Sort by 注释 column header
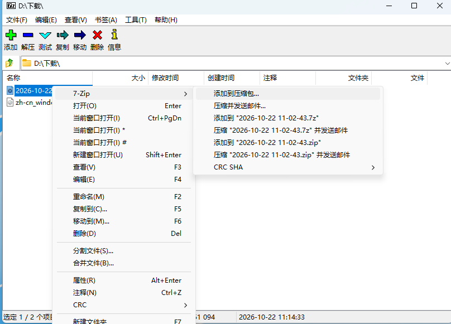The height and width of the screenshot is (324, 451). (x=287, y=78)
